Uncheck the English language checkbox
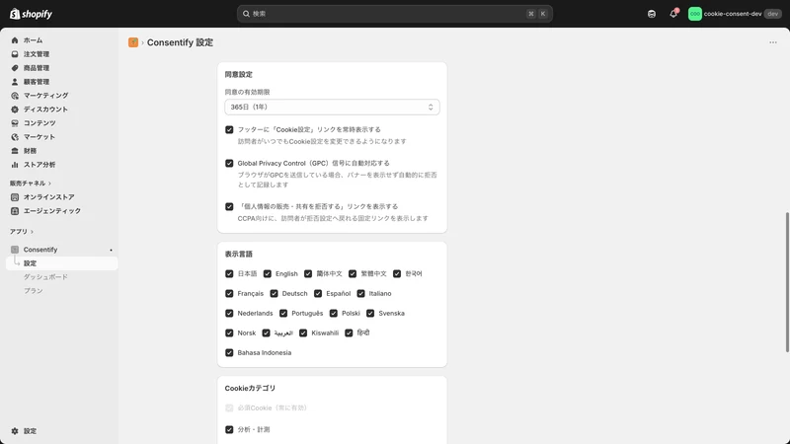 tap(267, 273)
